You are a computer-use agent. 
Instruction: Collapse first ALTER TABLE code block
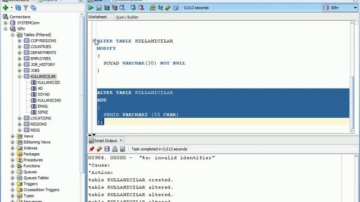point(94,41)
